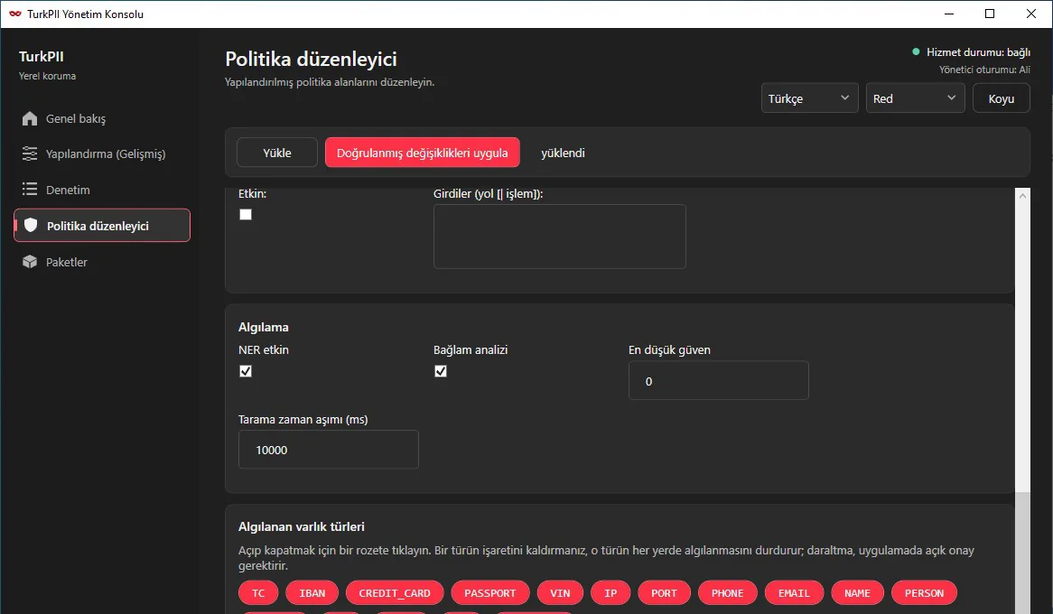This screenshot has width=1053, height=614.
Task: Open Genel bakış in the sidebar
Action: pyautogui.click(x=102, y=119)
